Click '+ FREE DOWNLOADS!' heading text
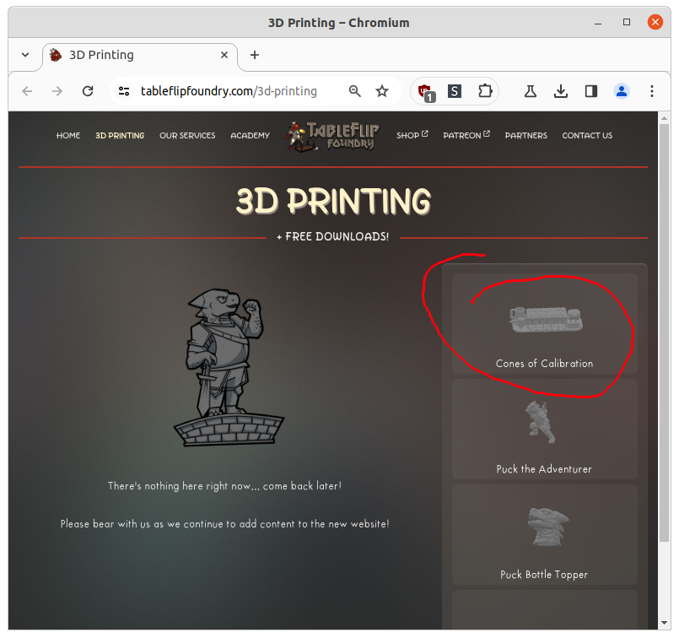Screen dimensions: 679x638 point(333,236)
